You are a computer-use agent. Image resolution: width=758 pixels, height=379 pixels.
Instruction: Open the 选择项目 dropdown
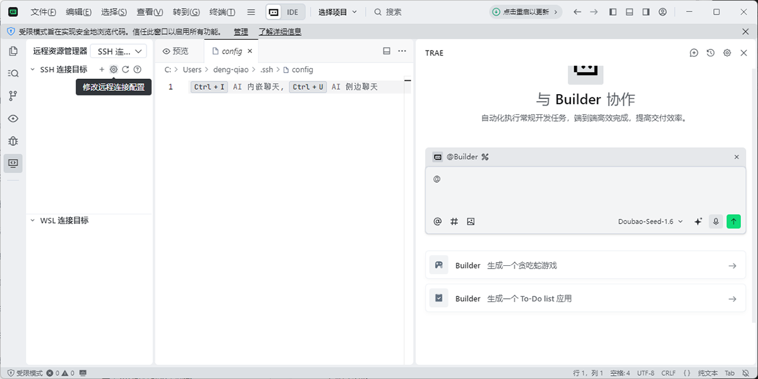pyautogui.click(x=337, y=12)
